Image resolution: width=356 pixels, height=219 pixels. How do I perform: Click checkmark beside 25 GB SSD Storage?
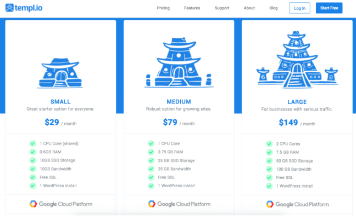151,160
